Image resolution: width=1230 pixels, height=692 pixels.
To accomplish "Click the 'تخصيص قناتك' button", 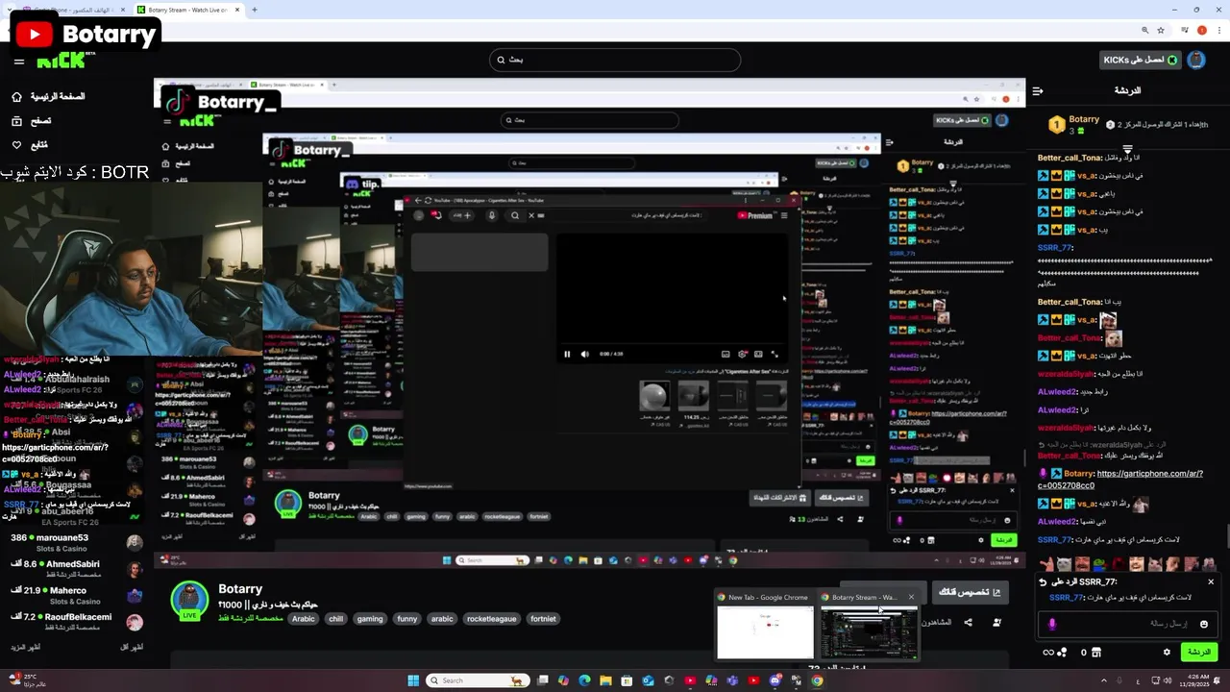I will point(970,592).
